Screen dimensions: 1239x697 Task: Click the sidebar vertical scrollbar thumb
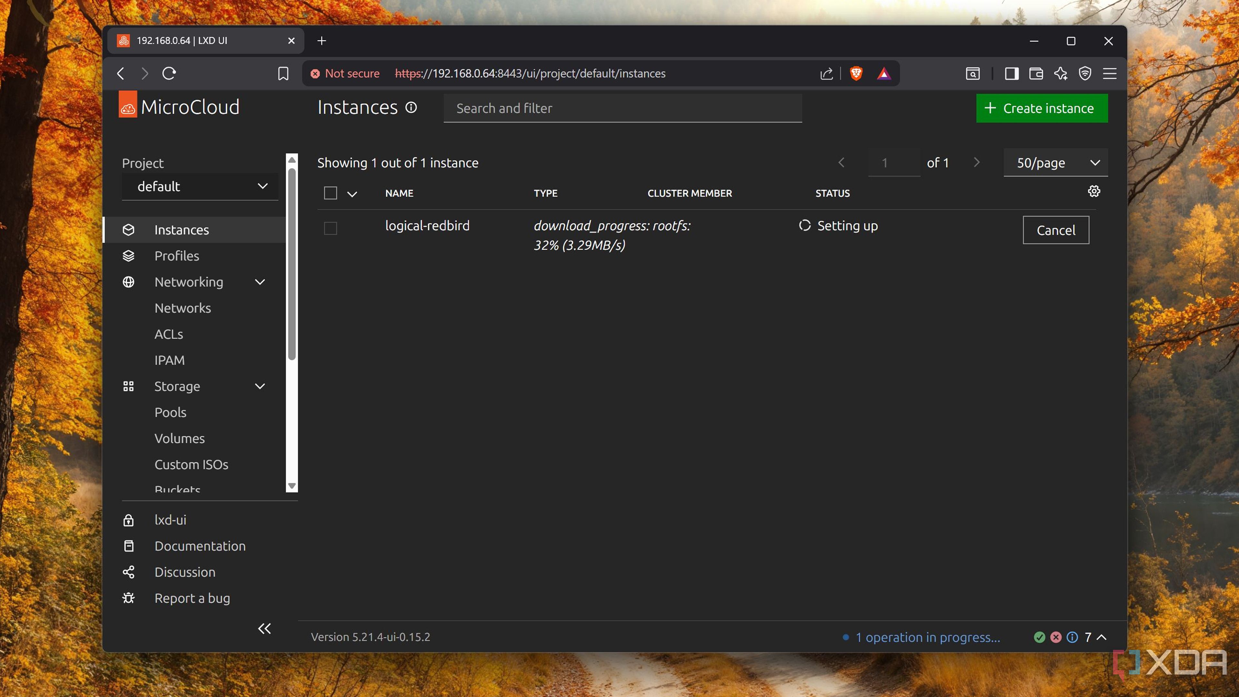tap(291, 264)
